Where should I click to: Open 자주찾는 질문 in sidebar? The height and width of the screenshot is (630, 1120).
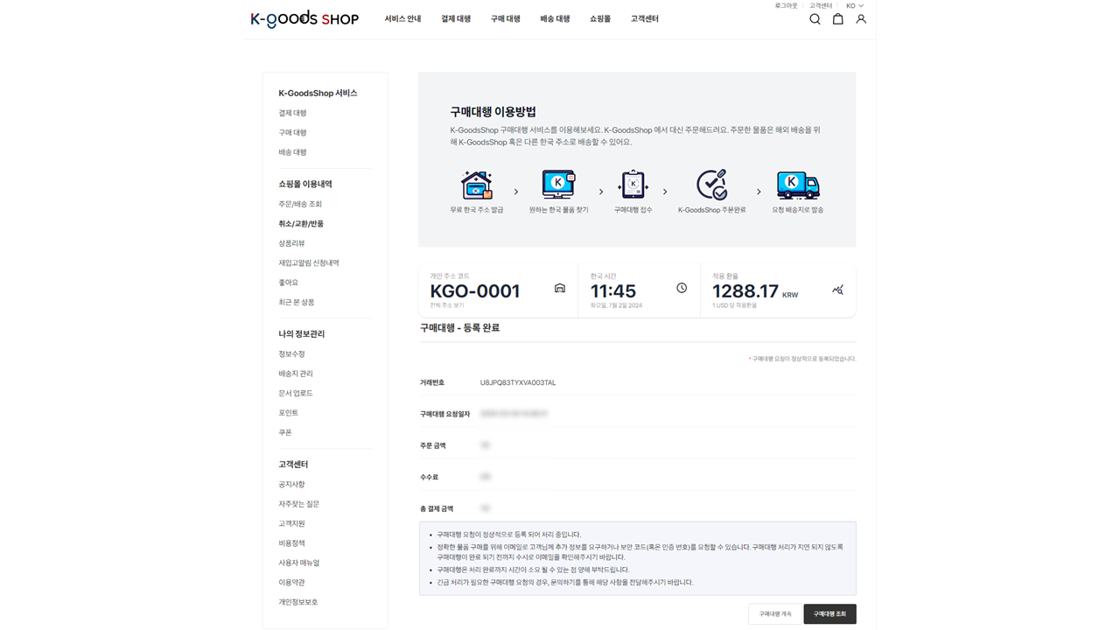(298, 504)
